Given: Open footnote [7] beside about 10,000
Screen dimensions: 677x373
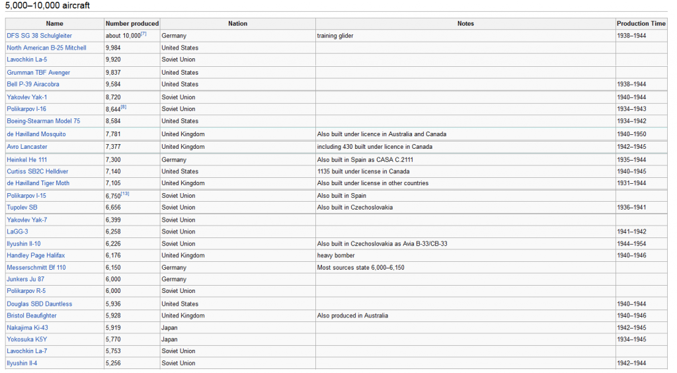Looking at the screenshot, I should [143, 34].
